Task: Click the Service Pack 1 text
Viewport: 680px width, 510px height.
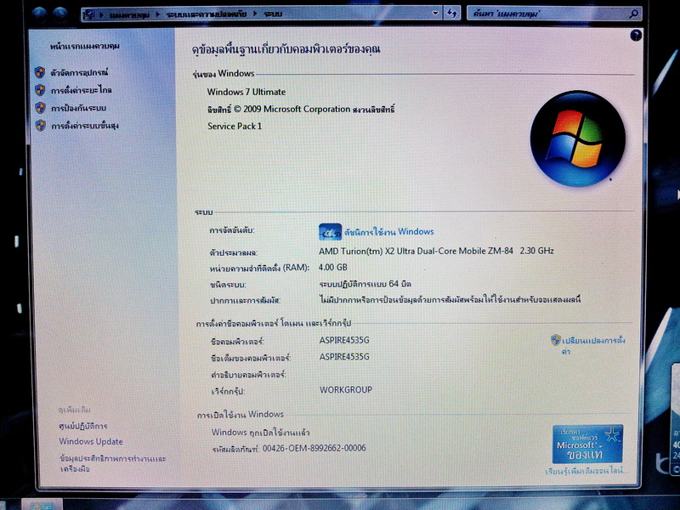Action: tap(235, 126)
